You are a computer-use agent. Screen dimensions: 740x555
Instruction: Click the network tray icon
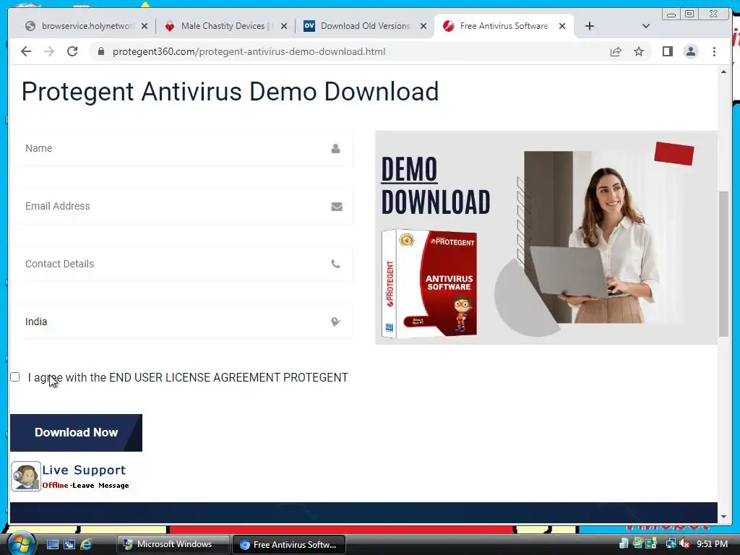(x=671, y=544)
